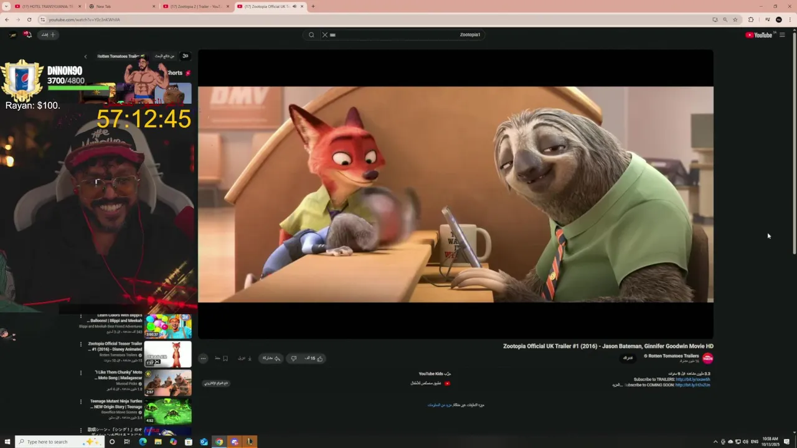This screenshot has width=797, height=448.
Task: Go back in browser history
Action: [7, 19]
